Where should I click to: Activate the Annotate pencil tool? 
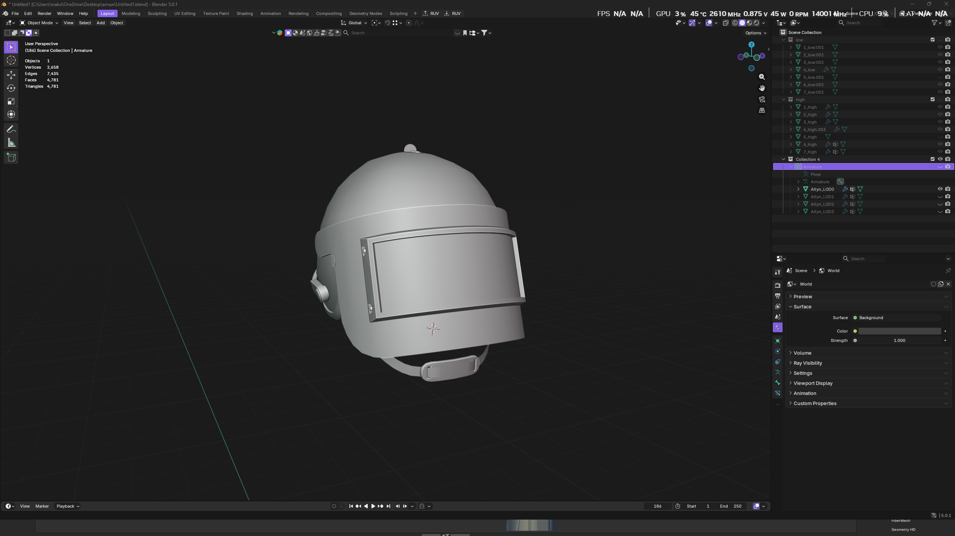(11, 129)
